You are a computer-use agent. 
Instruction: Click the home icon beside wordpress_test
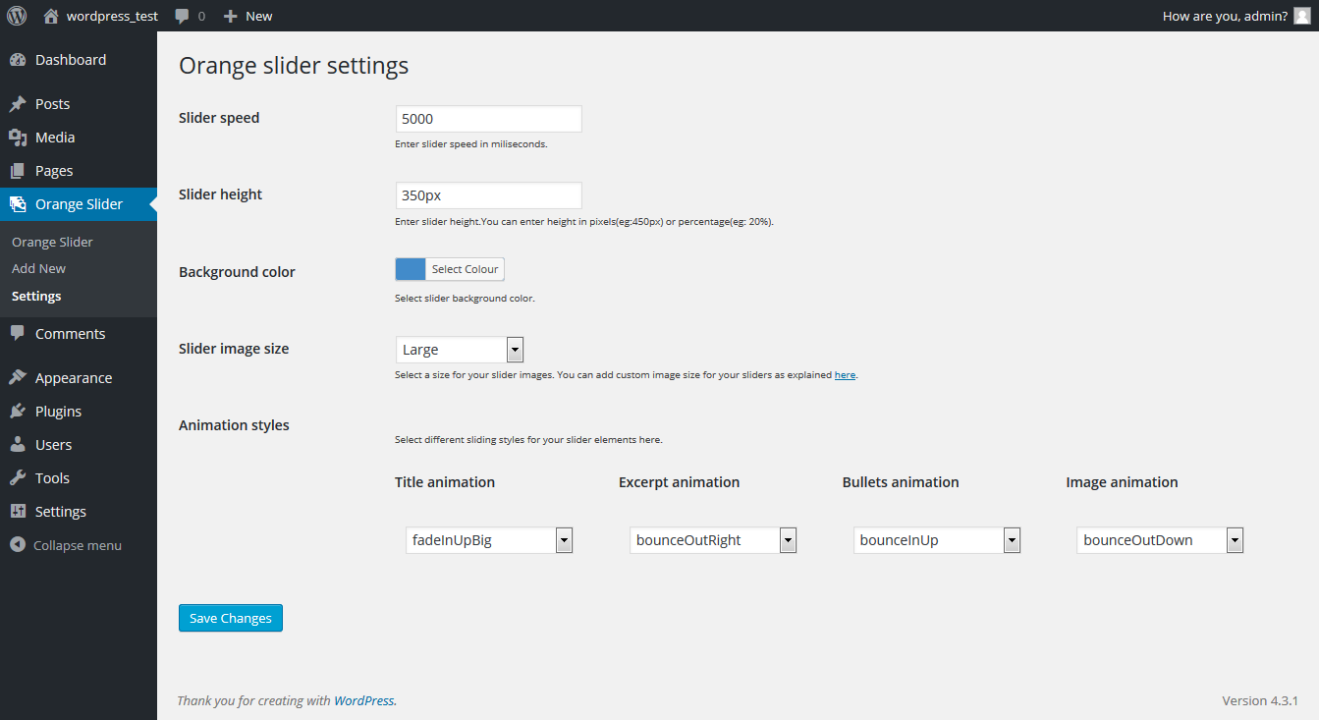(51, 16)
